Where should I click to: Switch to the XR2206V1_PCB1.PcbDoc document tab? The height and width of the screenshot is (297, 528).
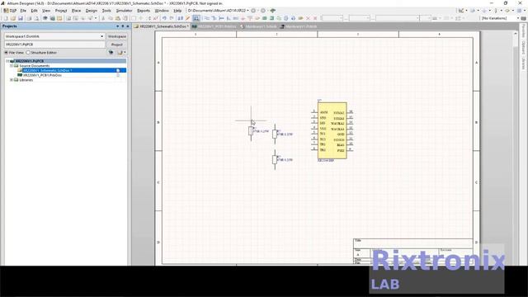[x=215, y=26]
